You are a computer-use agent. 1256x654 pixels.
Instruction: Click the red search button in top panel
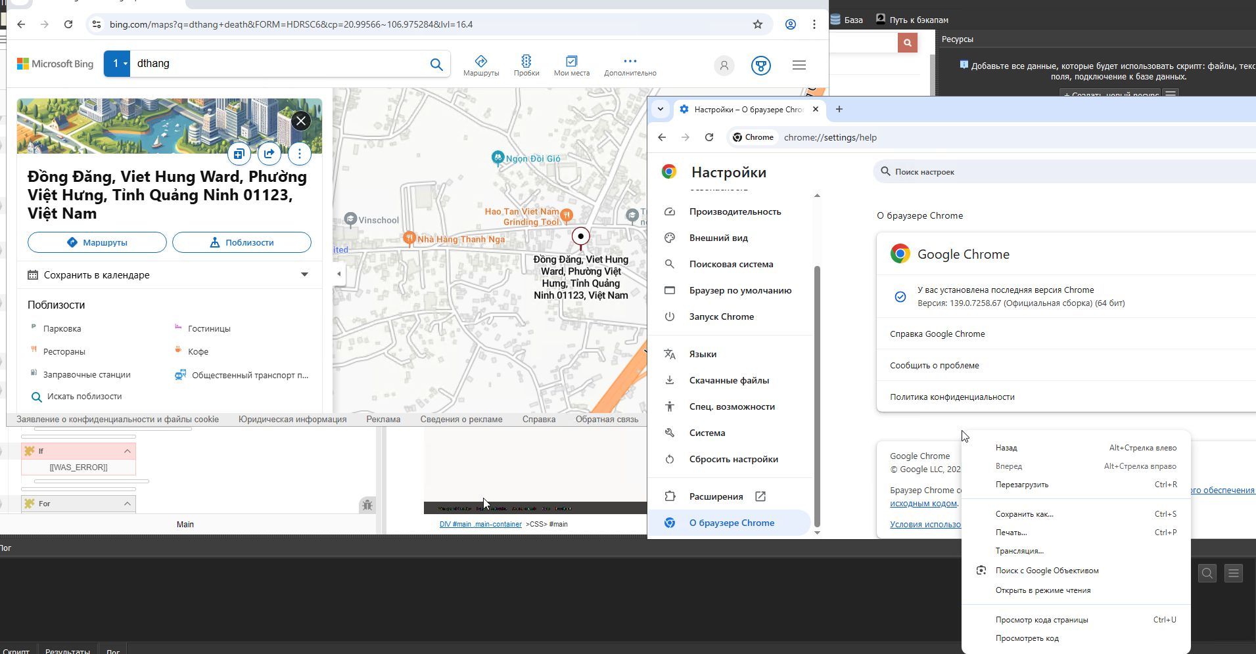click(x=907, y=43)
